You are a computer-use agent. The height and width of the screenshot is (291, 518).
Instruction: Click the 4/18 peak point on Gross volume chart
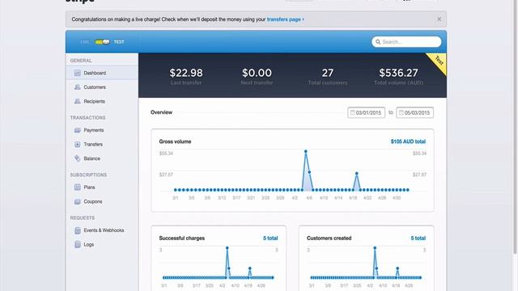(356, 173)
